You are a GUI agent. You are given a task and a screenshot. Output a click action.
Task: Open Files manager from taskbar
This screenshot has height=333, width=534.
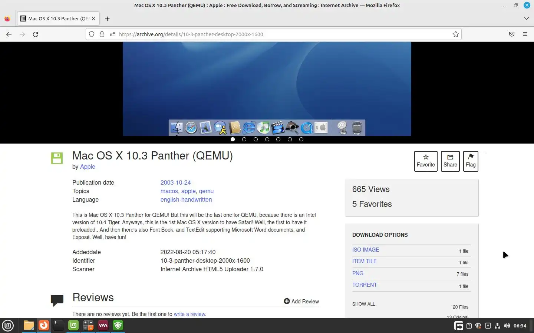pyautogui.click(x=29, y=325)
